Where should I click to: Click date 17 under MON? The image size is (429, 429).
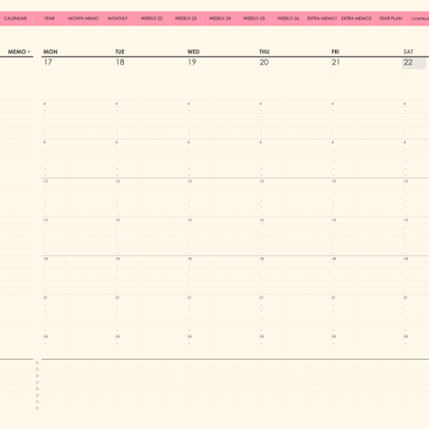pos(48,62)
